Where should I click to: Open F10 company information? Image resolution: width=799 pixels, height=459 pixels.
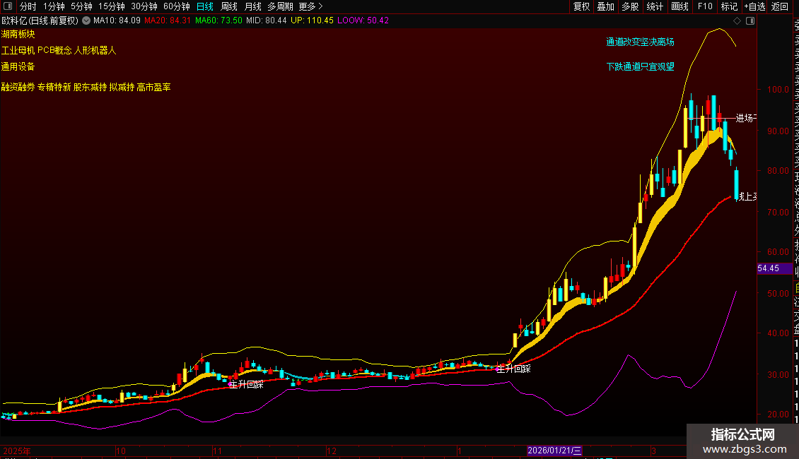pos(705,6)
